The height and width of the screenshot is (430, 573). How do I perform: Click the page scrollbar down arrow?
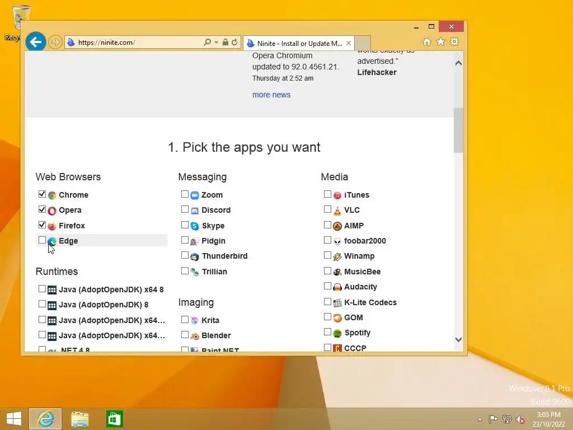point(458,339)
